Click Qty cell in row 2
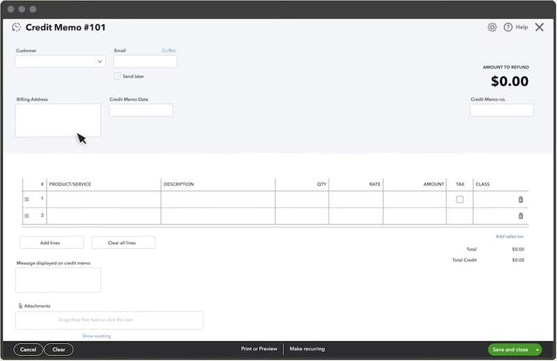 tap(302, 216)
